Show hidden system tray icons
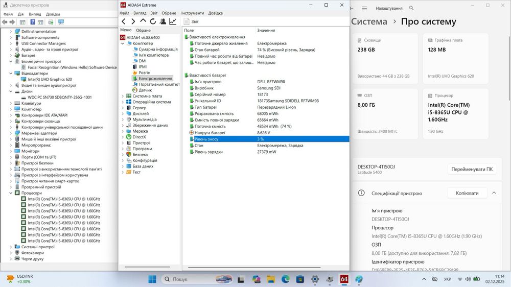This screenshot has width=511, height=287. pos(424,279)
